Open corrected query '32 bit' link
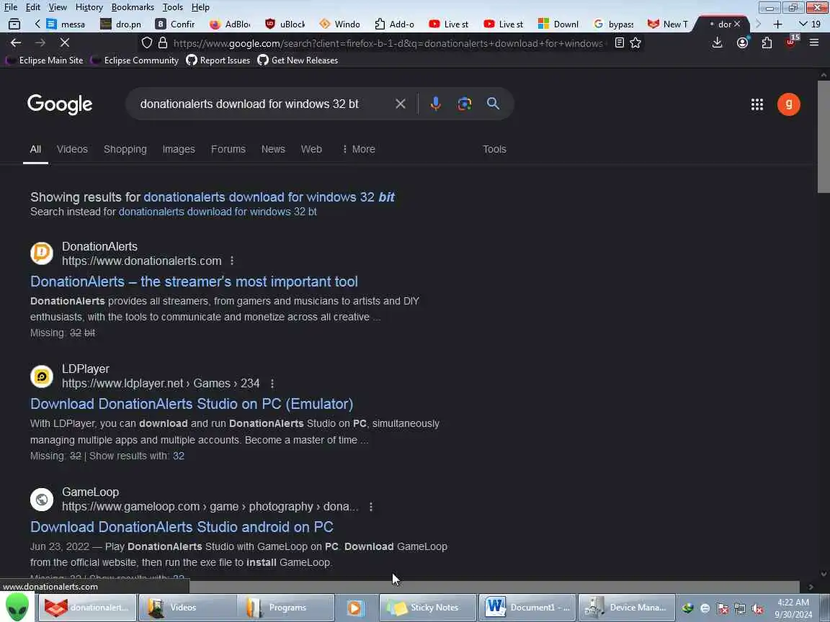830x622 pixels. pyautogui.click(x=269, y=197)
